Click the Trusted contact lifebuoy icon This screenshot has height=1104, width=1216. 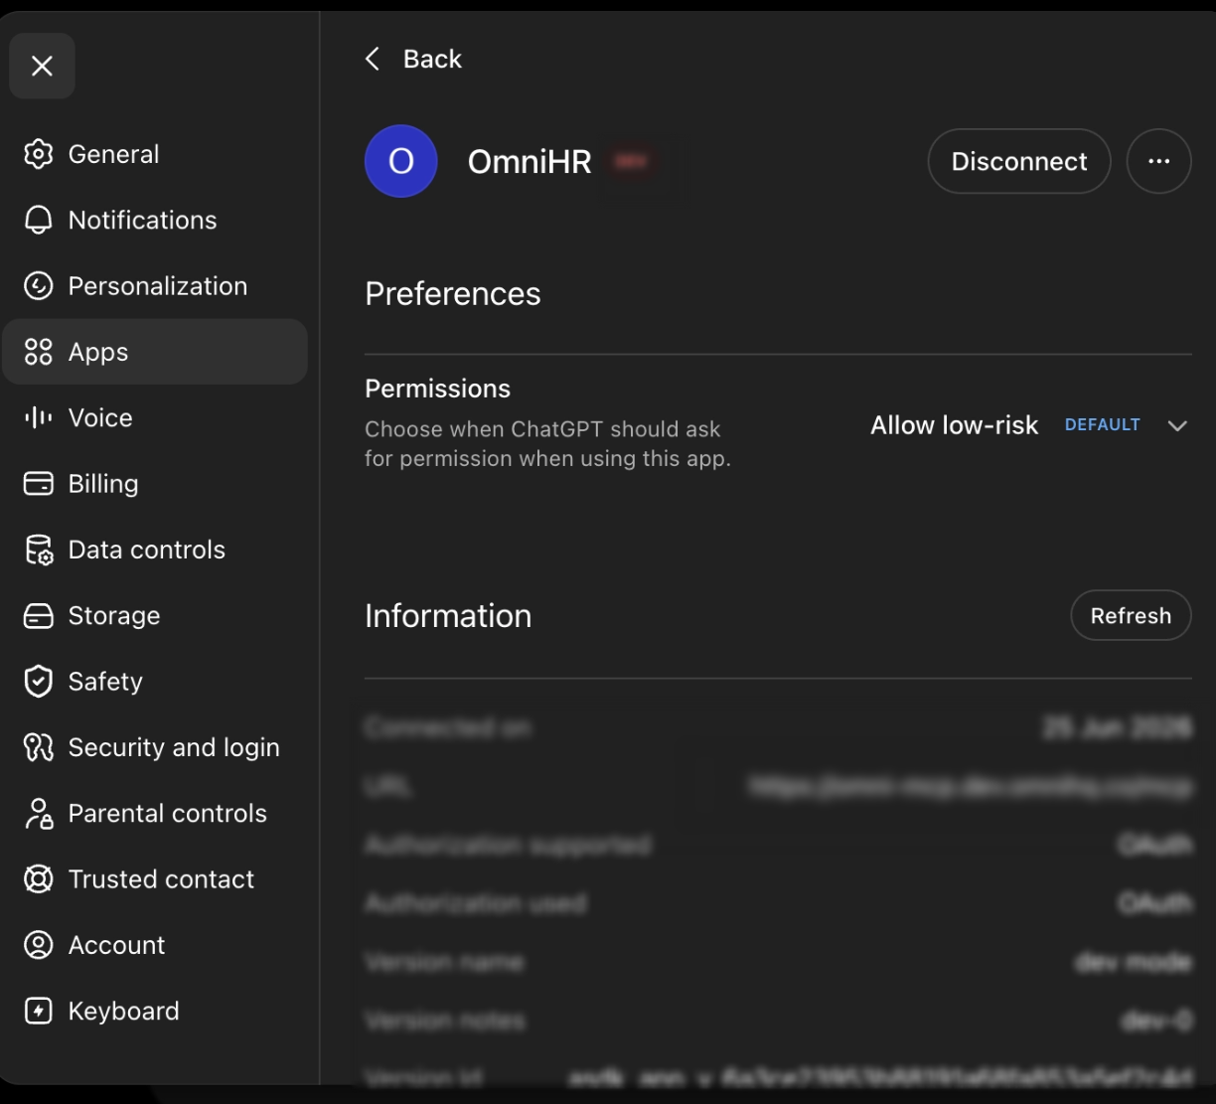tap(38, 879)
